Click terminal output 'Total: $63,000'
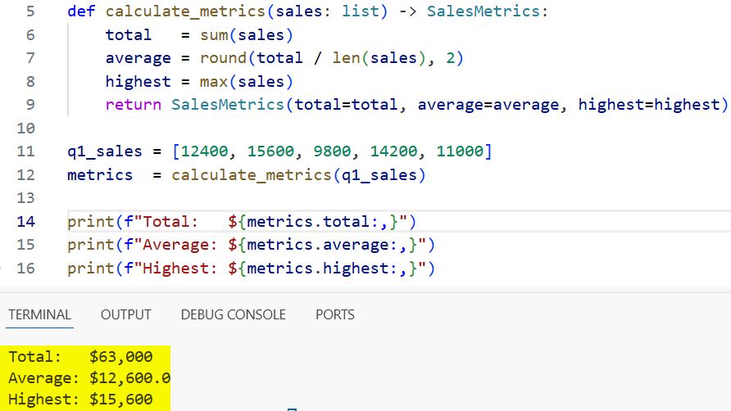This screenshot has height=411, width=731. tap(80, 357)
